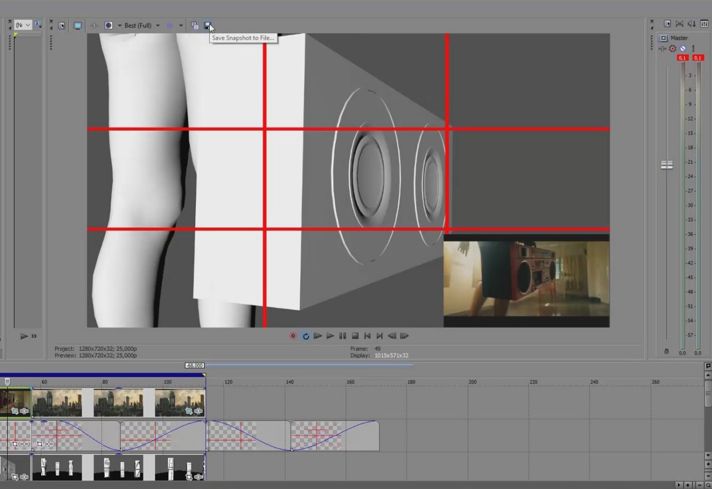
Task: Click the Frame: 49 readout
Action: (x=365, y=349)
